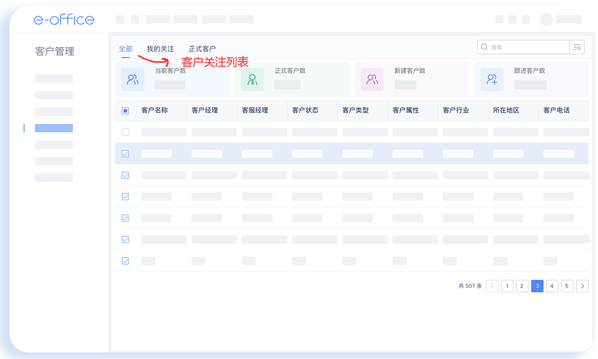The width and height of the screenshot is (598, 359).
Task: Click the 新建客户数 card label
Action: (410, 71)
